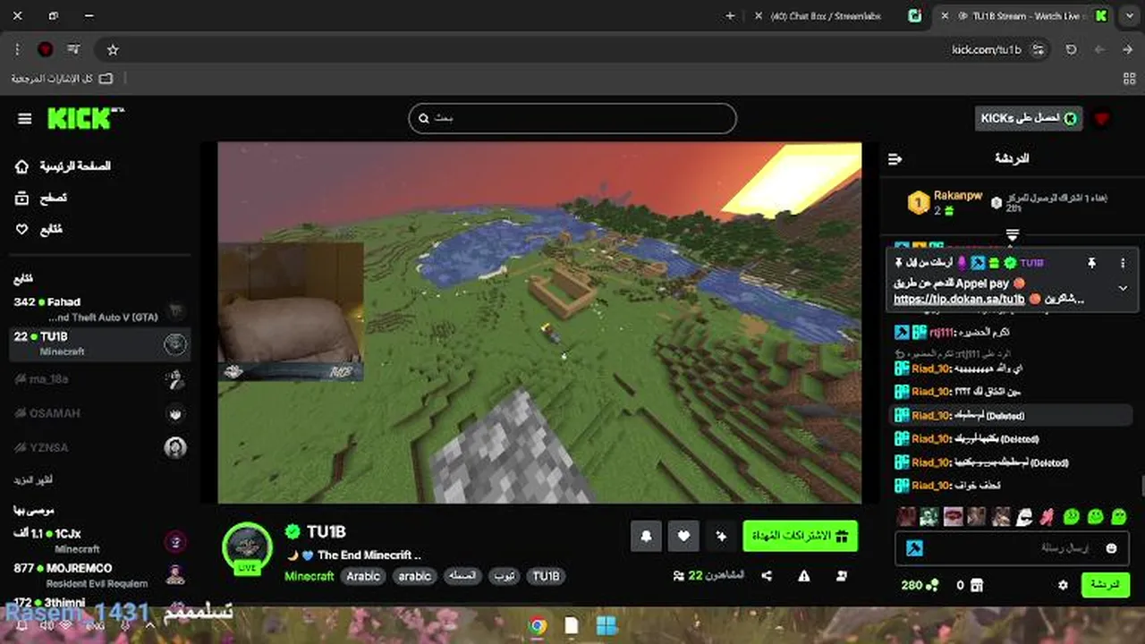The width and height of the screenshot is (1145, 644).
Task: Click the Minecraft stream video player
Action: coord(539,322)
